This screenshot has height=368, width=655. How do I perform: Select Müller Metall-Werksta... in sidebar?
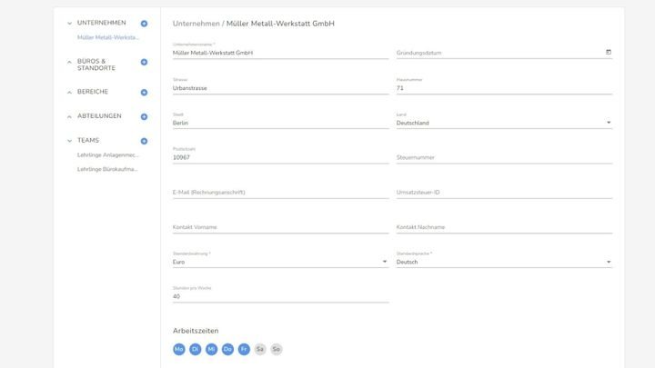pyautogui.click(x=107, y=37)
